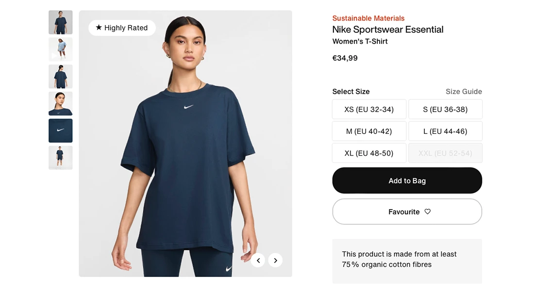Select size XS (EU 32-34)
The height and width of the screenshot is (294, 534).
tap(369, 109)
